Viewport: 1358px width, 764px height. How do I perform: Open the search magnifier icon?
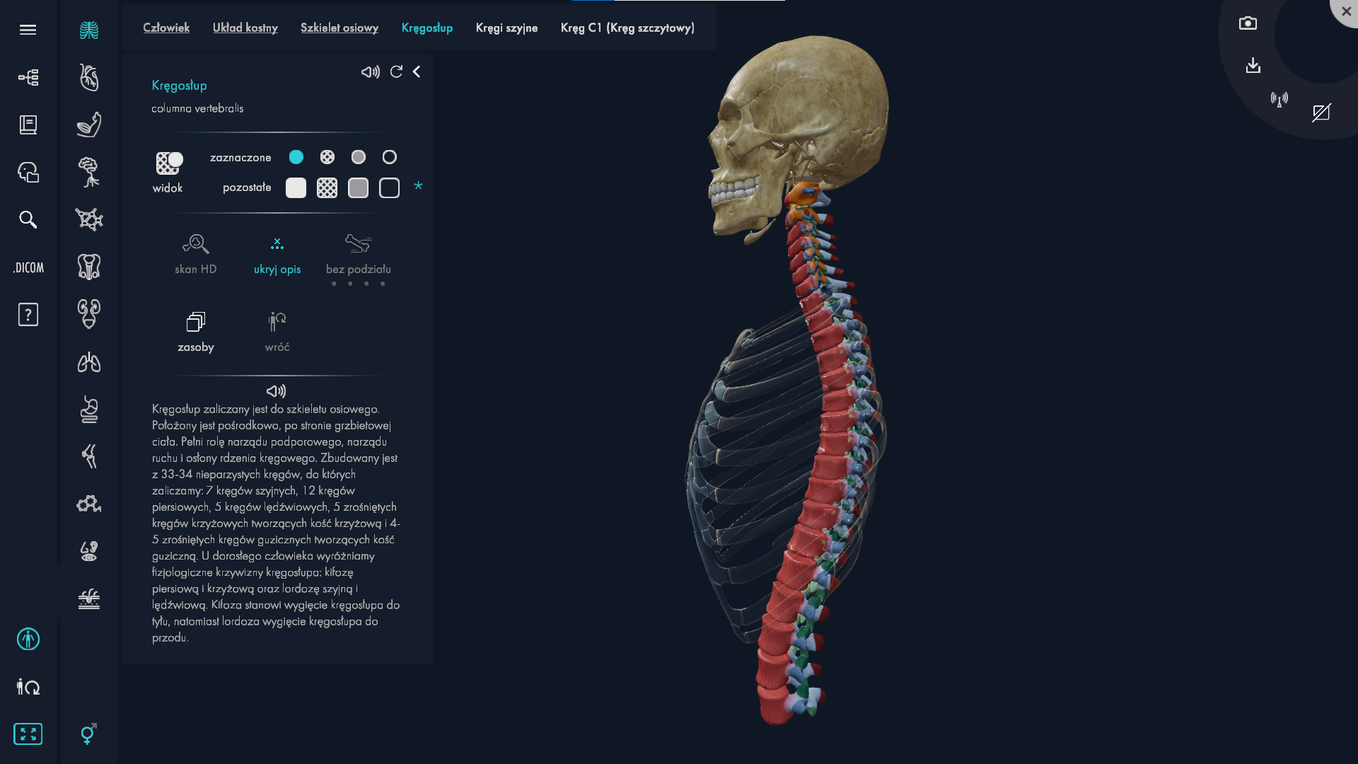[28, 219]
